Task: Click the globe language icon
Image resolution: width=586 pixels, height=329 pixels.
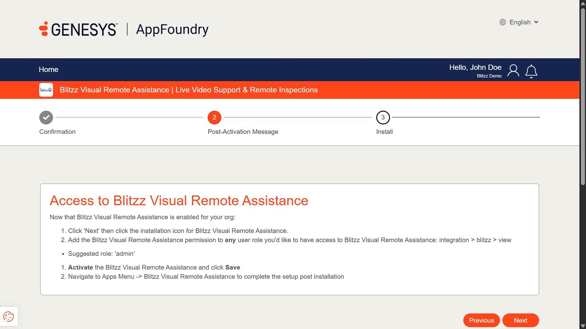Action: click(503, 22)
